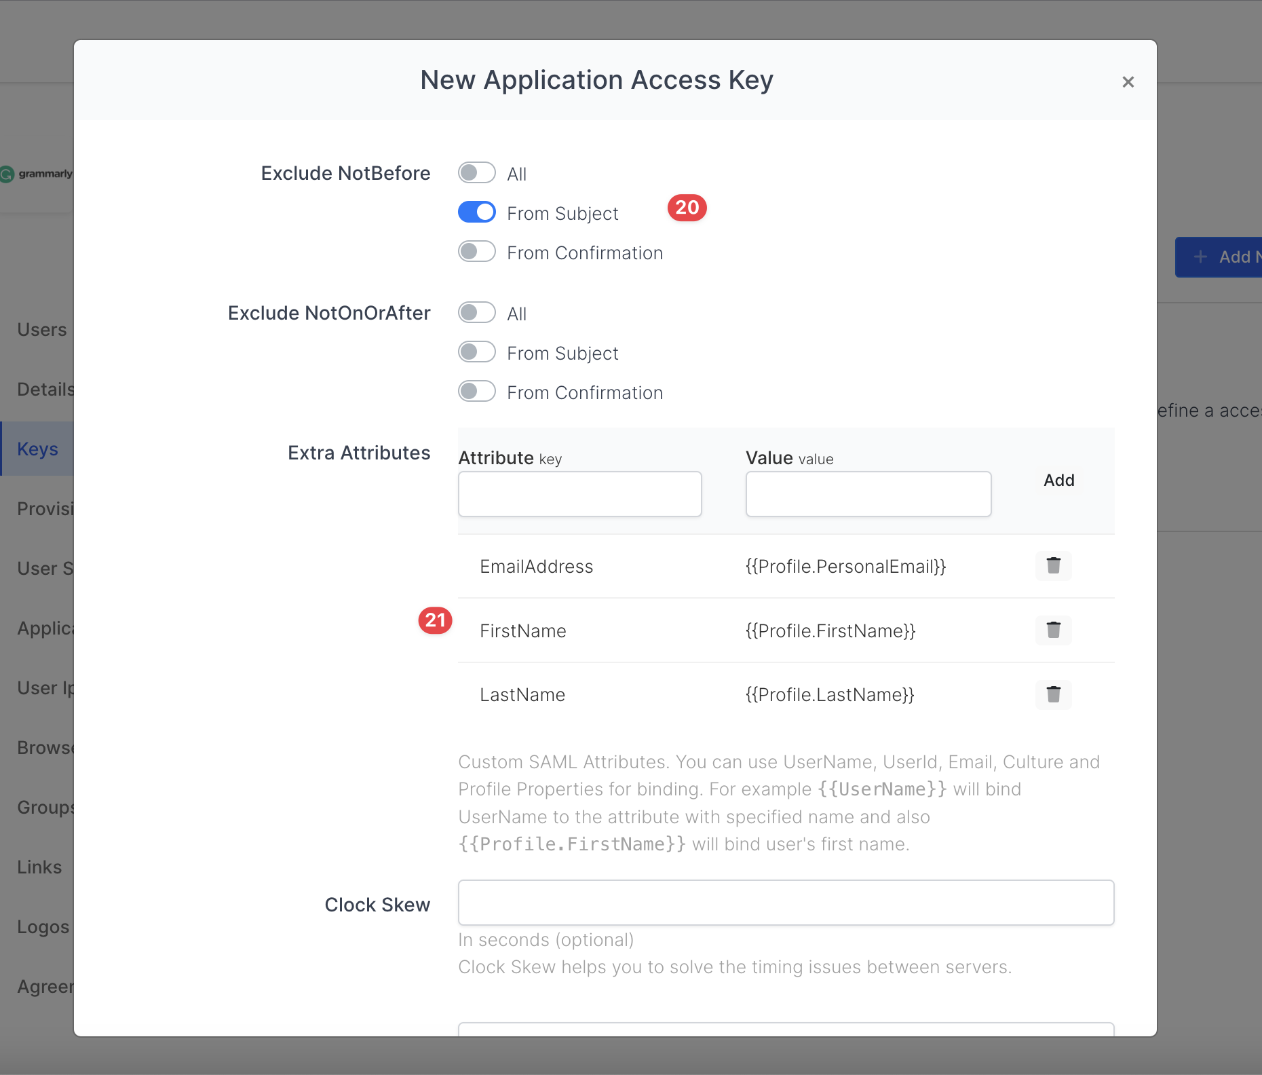Image resolution: width=1262 pixels, height=1075 pixels.
Task: Go to the Links sidebar item
Action: point(39,867)
